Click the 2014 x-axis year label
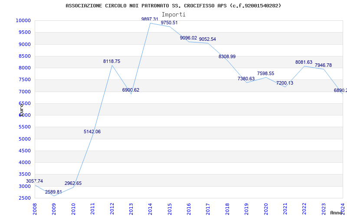This screenshot has width=347, height=217. (x=151, y=209)
